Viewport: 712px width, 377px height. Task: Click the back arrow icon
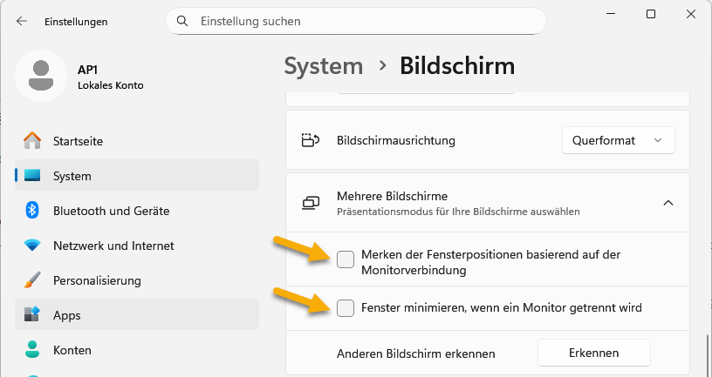point(22,20)
